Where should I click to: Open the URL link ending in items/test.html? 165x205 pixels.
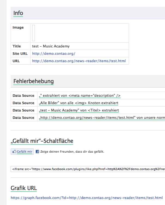[x=79, y=61]
